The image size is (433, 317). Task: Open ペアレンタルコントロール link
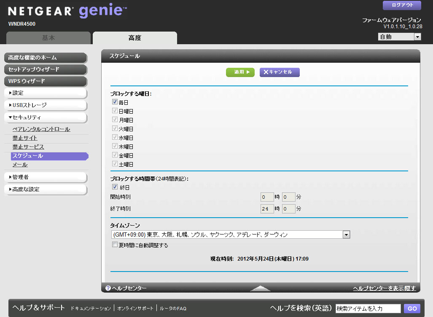(41, 129)
